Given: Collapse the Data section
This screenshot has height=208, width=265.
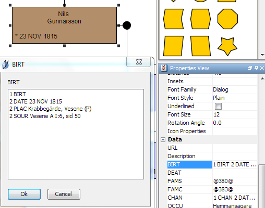Looking at the screenshot, I should [x=163, y=140].
